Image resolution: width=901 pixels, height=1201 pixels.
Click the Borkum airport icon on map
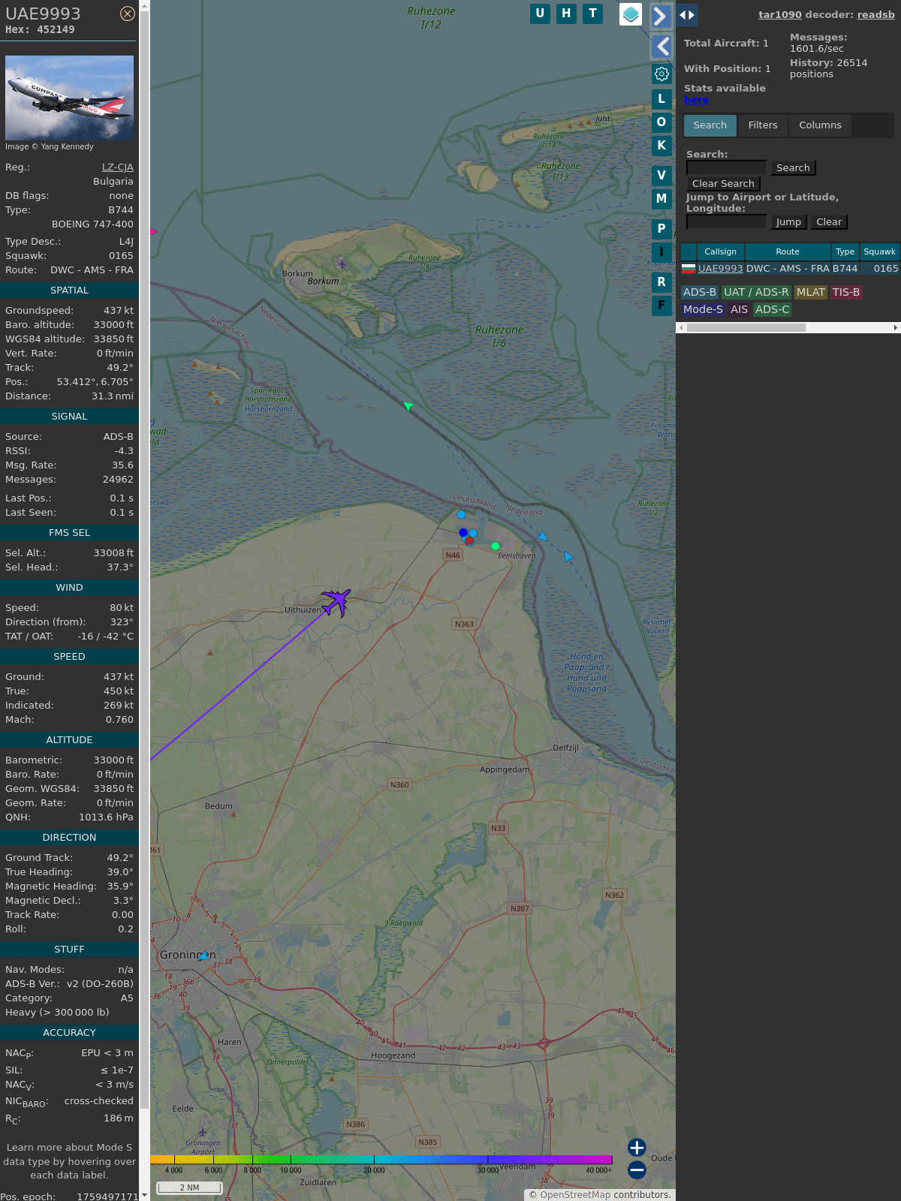point(342,263)
